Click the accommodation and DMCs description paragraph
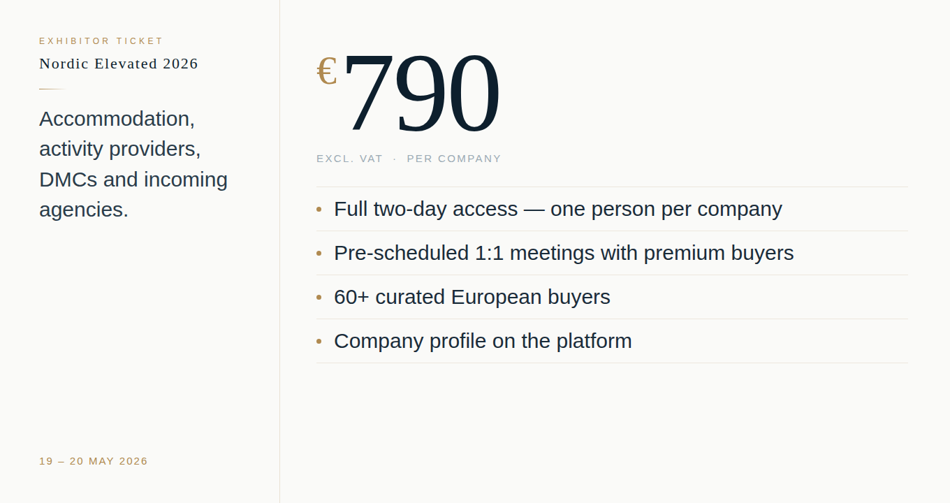The height and width of the screenshot is (503, 950). point(133,164)
